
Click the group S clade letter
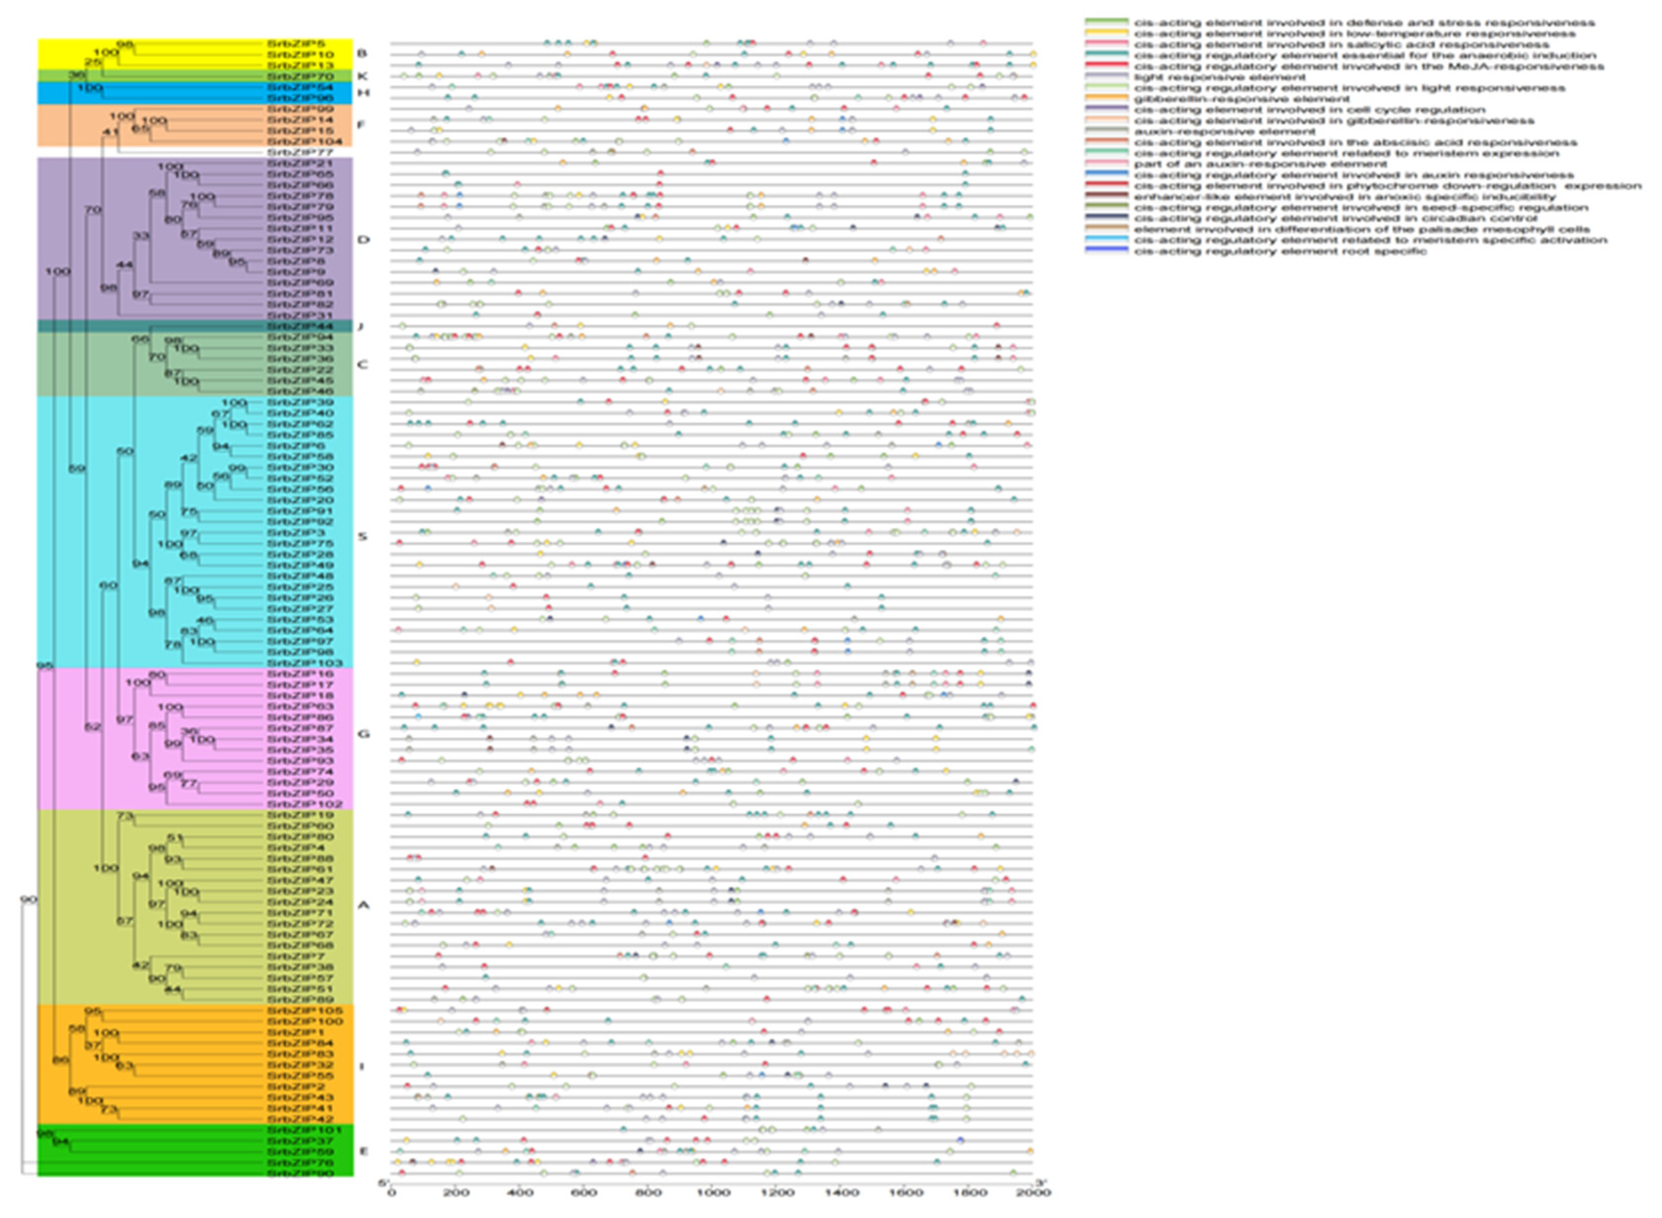click(x=363, y=536)
